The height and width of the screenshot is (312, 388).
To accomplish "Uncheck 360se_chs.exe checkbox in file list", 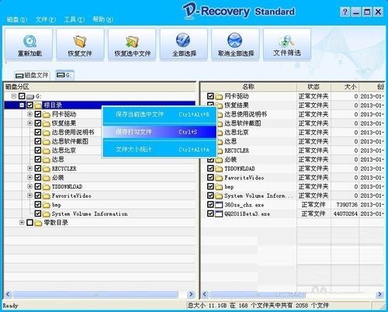I will tap(210, 205).
